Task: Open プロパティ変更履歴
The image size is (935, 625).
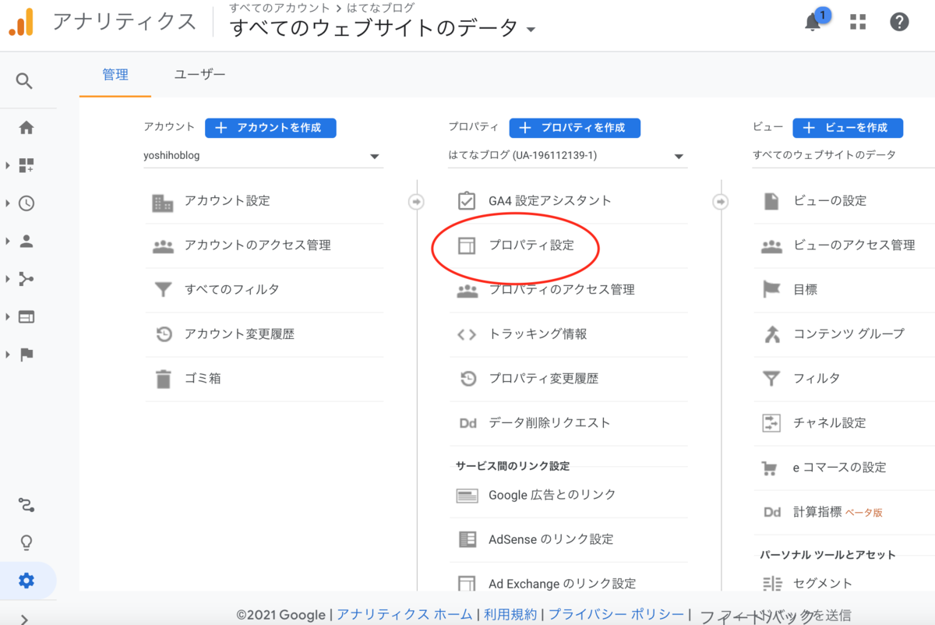Action: tap(544, 379)
